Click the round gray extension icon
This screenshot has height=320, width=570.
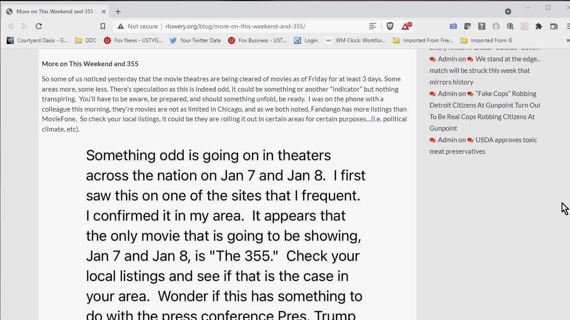[496, 26]
